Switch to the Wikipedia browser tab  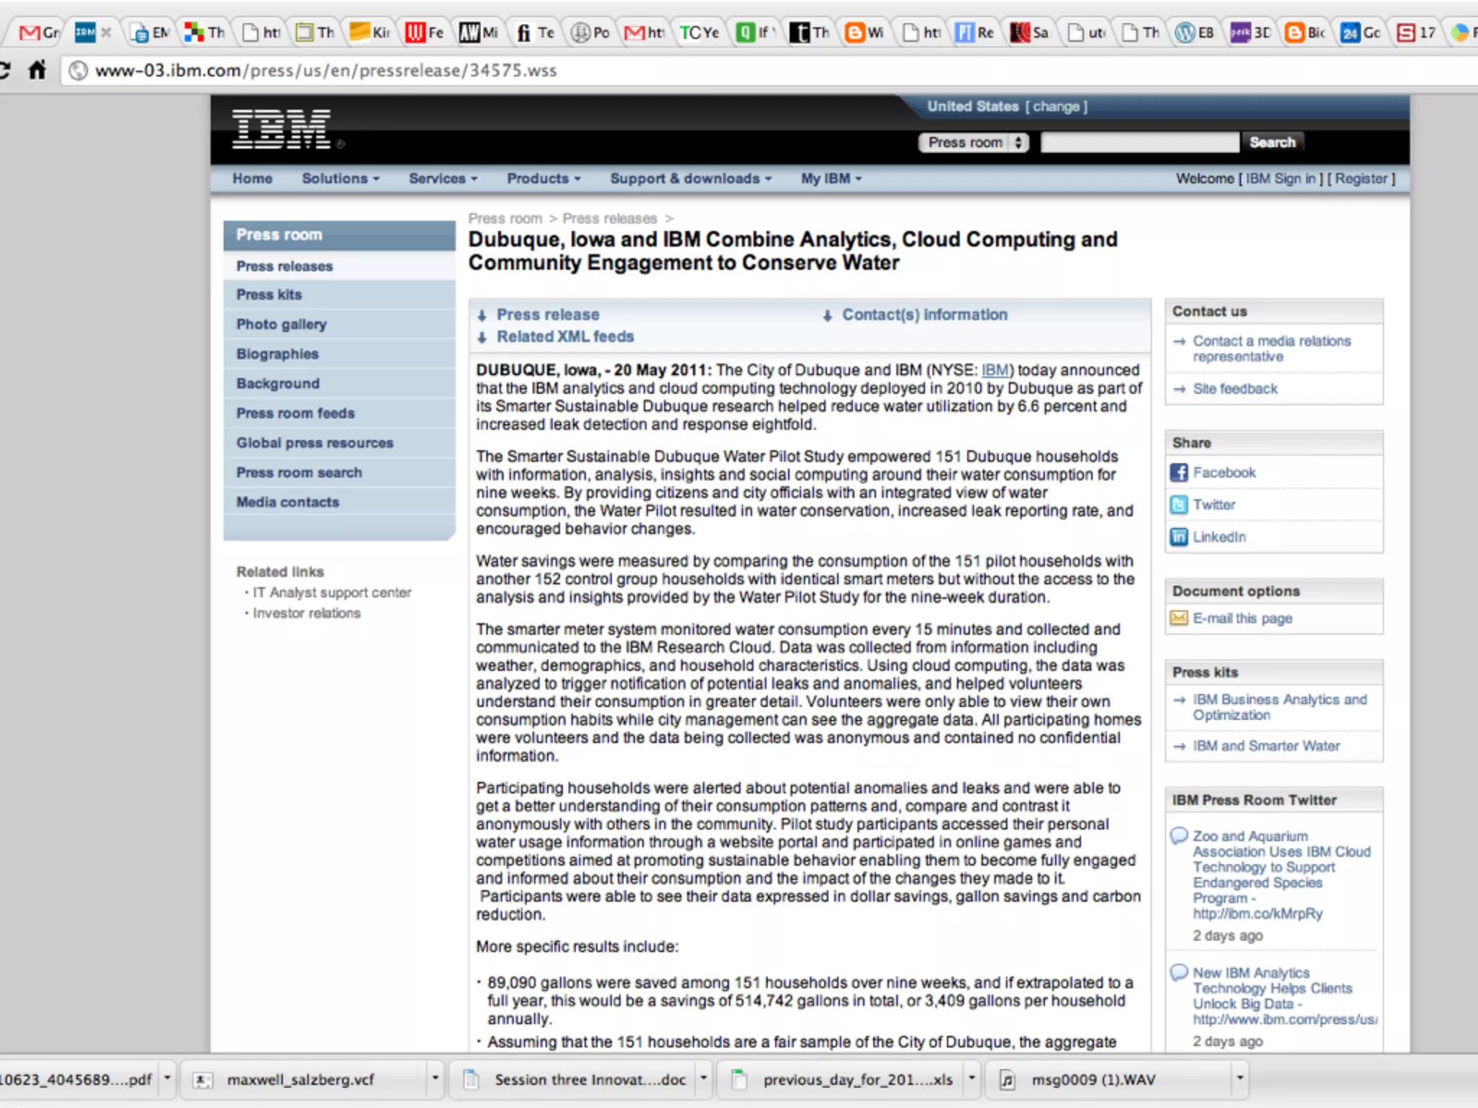point(1185,32)
